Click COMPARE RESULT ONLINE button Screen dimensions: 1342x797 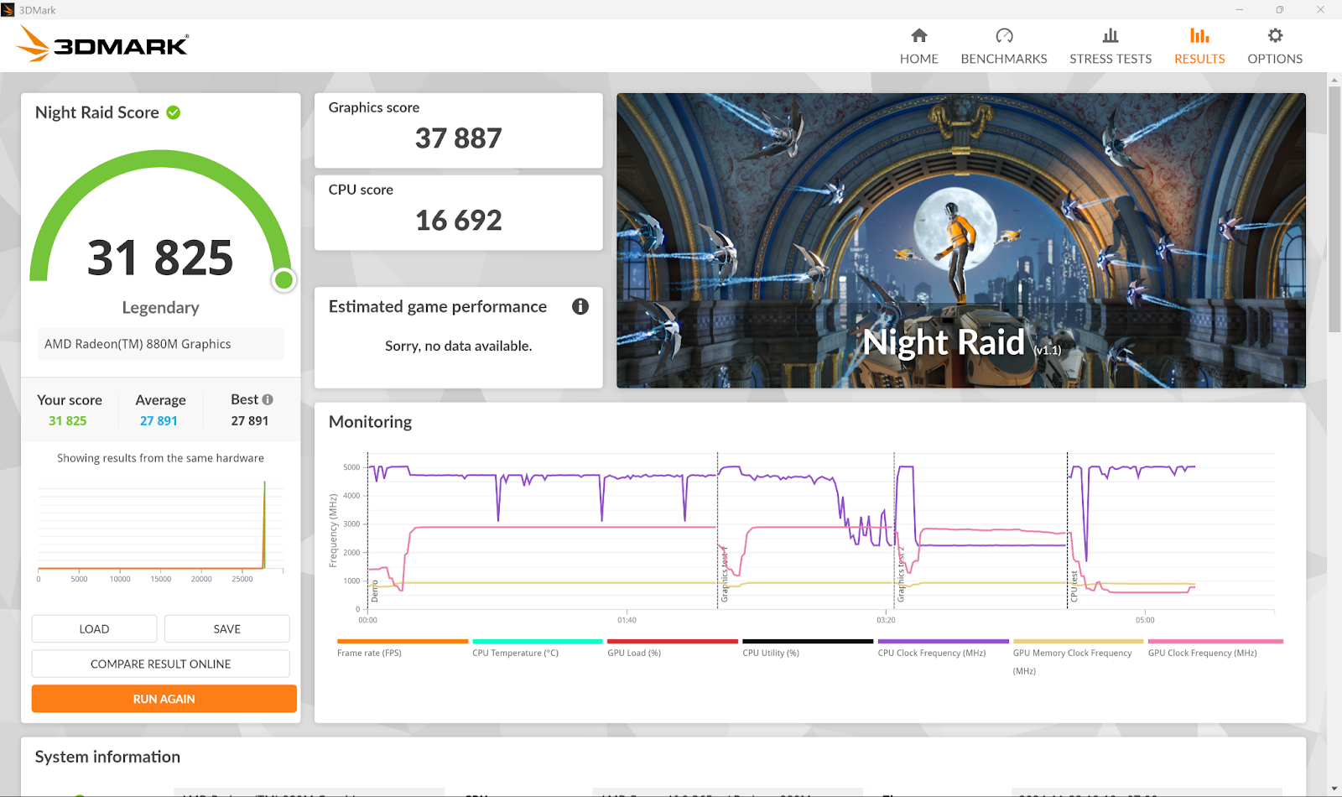[161, 664]
